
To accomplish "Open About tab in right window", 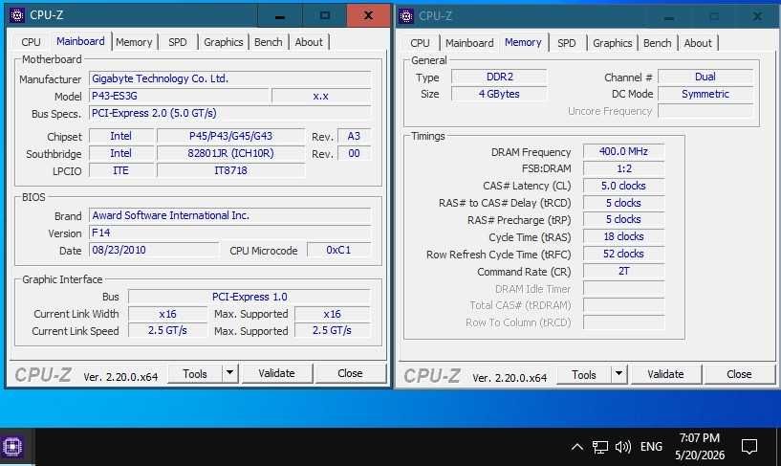I will click(698, 43).
